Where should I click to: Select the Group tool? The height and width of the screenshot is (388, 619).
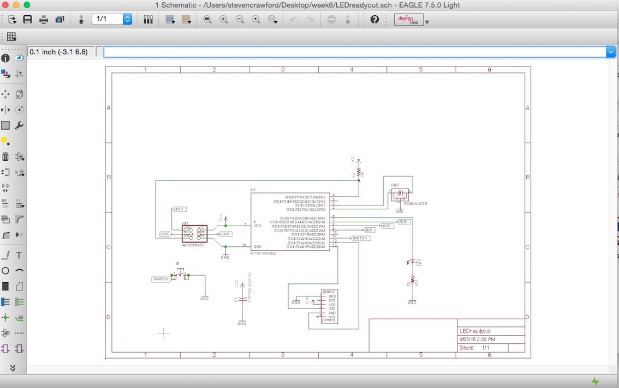tap(5, 125)
